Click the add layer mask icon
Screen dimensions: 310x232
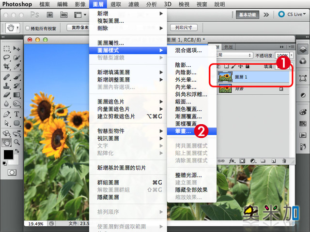(242, 161)
